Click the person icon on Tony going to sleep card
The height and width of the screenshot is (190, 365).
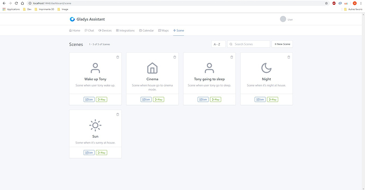[x=209, y=68]
